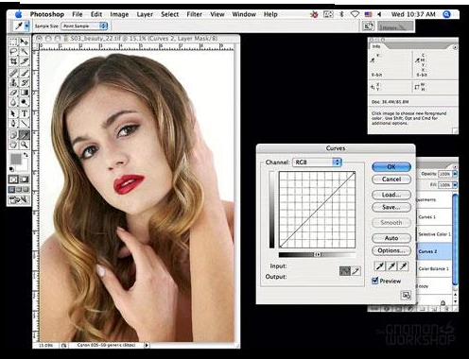Select the Type tool
Viewport: 469px width, 359px height.
pyautogui.click(x=25, y=113)
